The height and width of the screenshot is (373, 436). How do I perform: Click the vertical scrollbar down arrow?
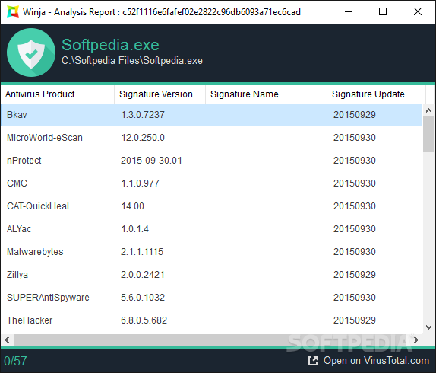click(x=428, y=327)
